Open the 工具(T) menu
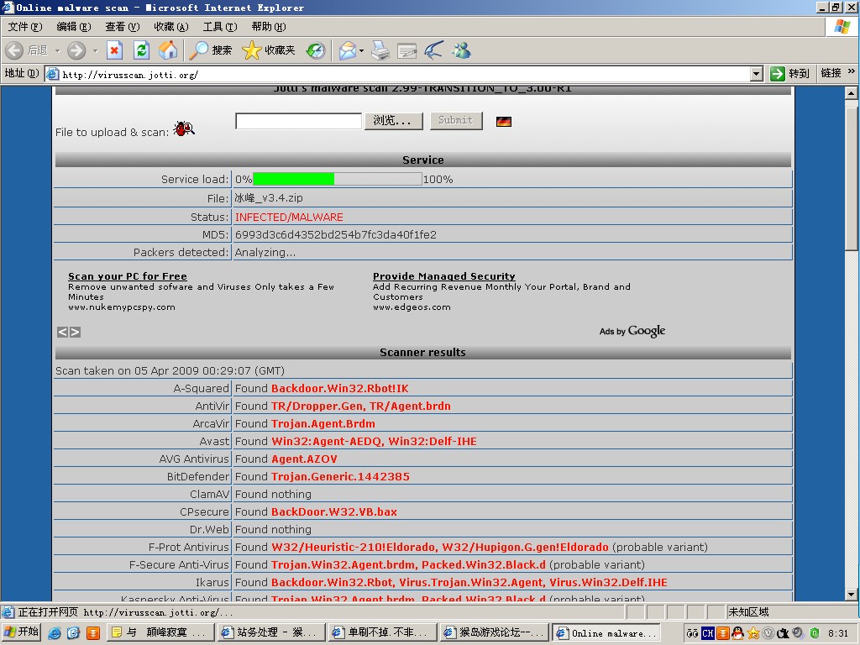The width and height of the screenshot is (860, 645). 220,26
